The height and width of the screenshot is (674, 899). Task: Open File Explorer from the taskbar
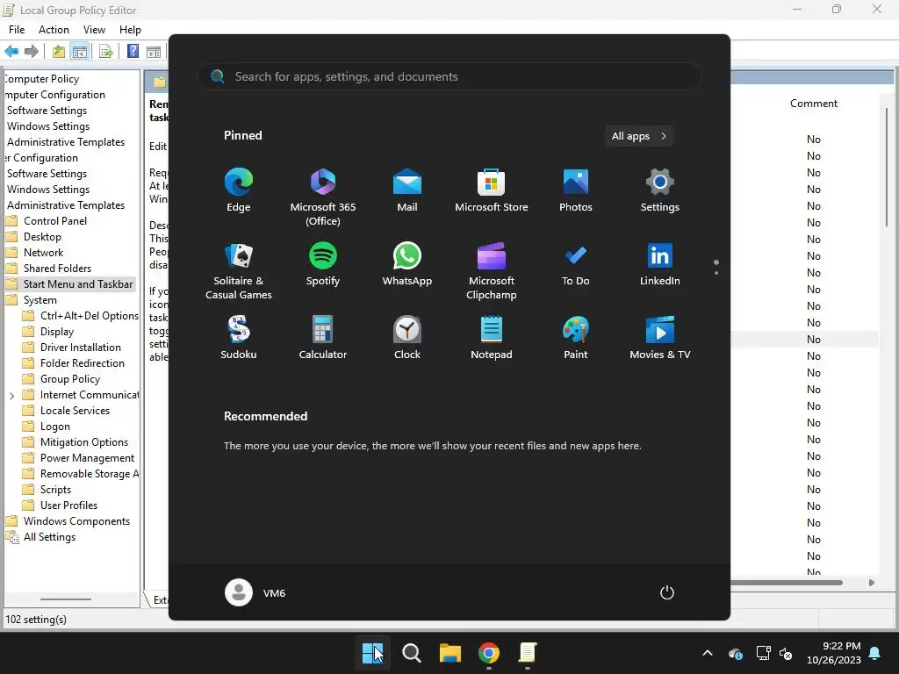tap(450, 653)
